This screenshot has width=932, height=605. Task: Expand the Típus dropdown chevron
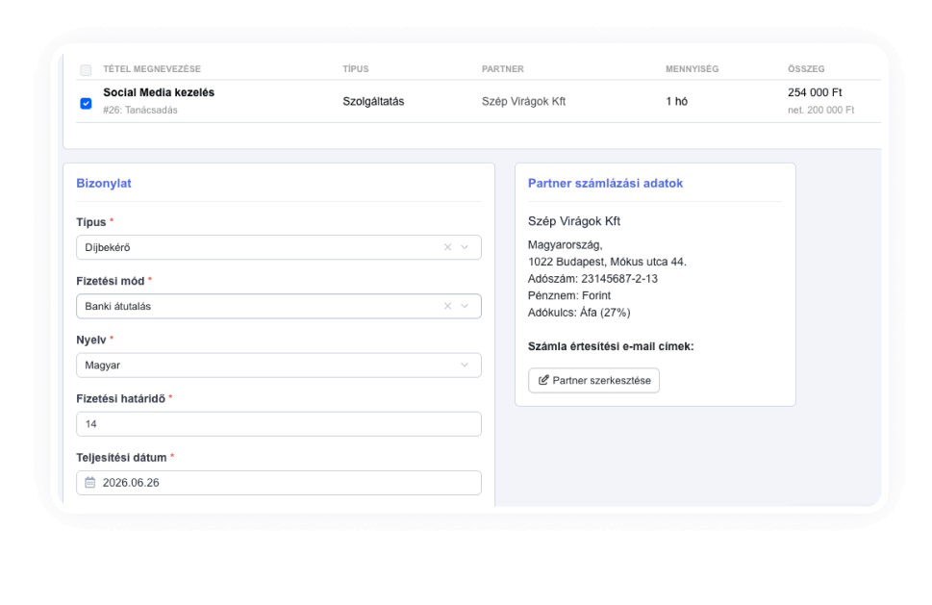(x=465, y=247)
